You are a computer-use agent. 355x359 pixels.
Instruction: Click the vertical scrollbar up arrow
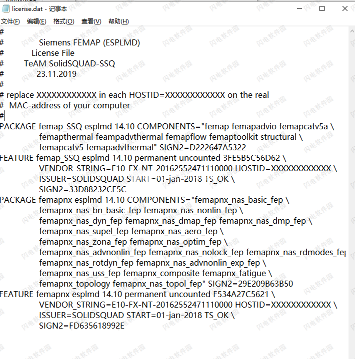352,31
